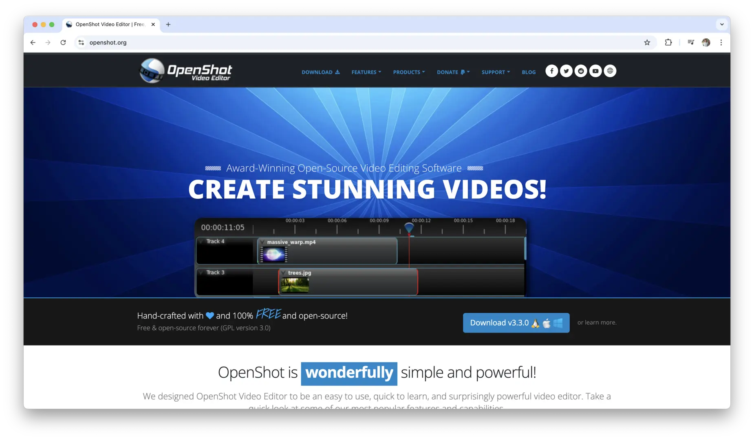Expand the Support dropdown menu
The width and height of the screenshot is (754, 440).
496,72
